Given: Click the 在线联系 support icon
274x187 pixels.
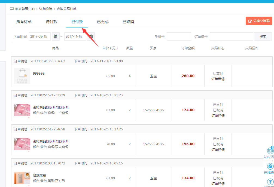Looking at the screenshot, I should pyautogui.click(x=270, y=166).
